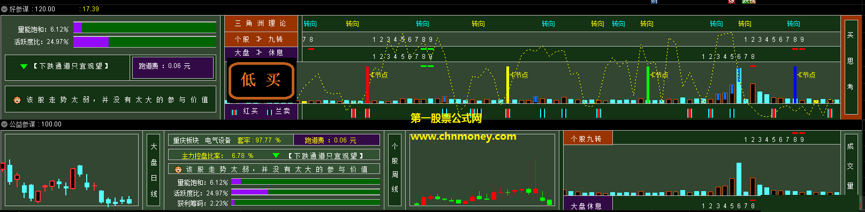Viewport: 865px width, 212px height.
Task: Click the vertical 个股周线 label
Action: (x=394, y=170)
